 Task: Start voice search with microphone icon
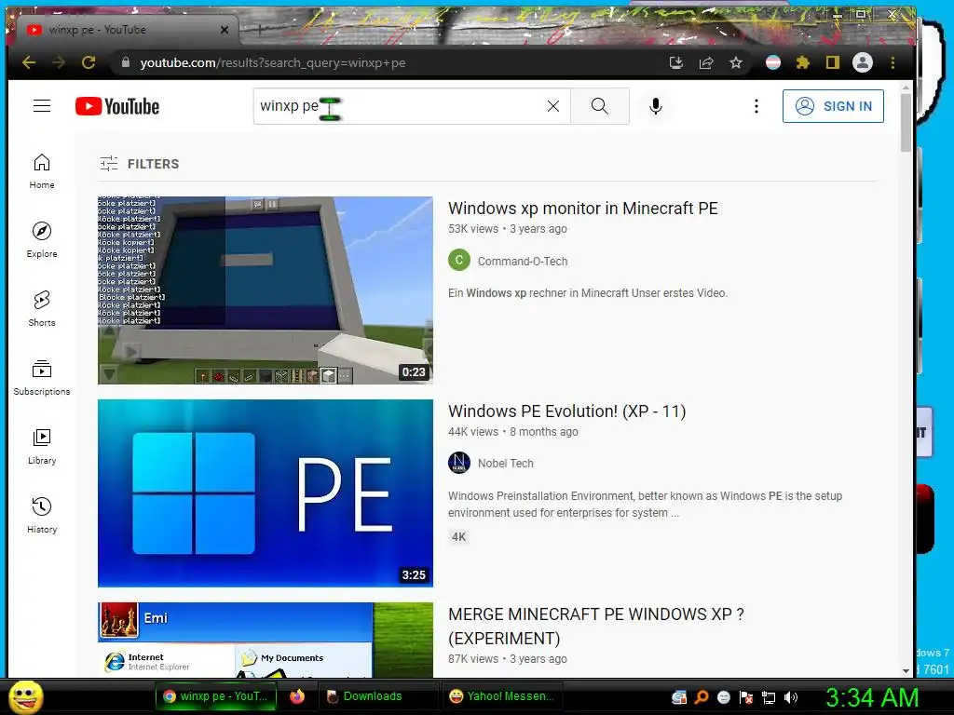655,106
